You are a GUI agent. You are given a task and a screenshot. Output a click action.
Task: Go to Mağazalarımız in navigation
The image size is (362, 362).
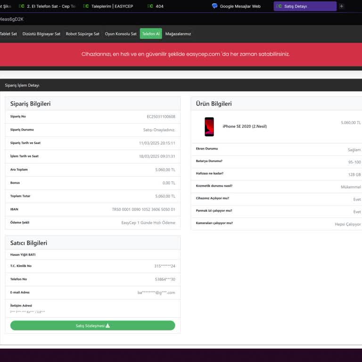[178, 34]
